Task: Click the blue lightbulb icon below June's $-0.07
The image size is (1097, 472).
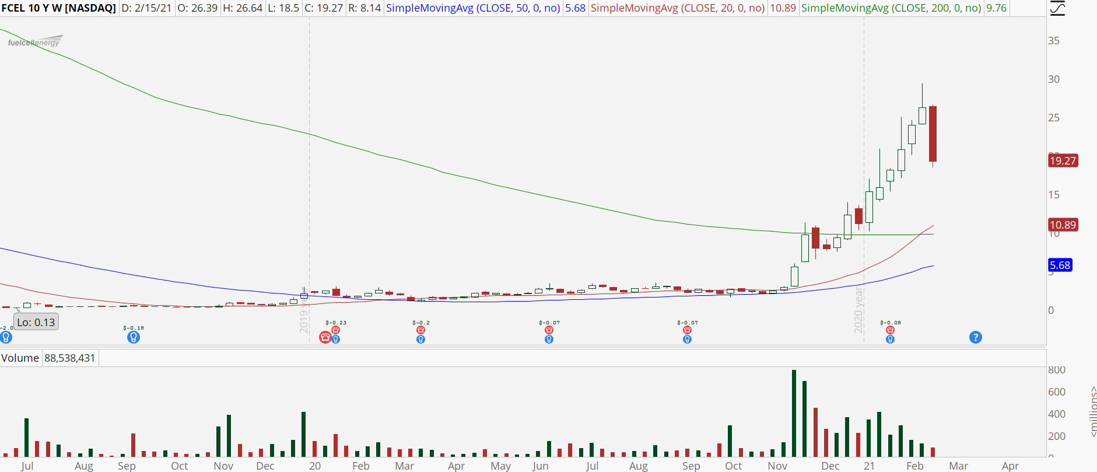Action: pyautogui.click(x=549, y=339)
